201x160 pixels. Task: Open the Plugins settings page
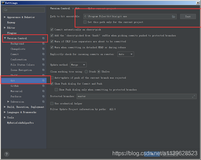tap(12, 33)
